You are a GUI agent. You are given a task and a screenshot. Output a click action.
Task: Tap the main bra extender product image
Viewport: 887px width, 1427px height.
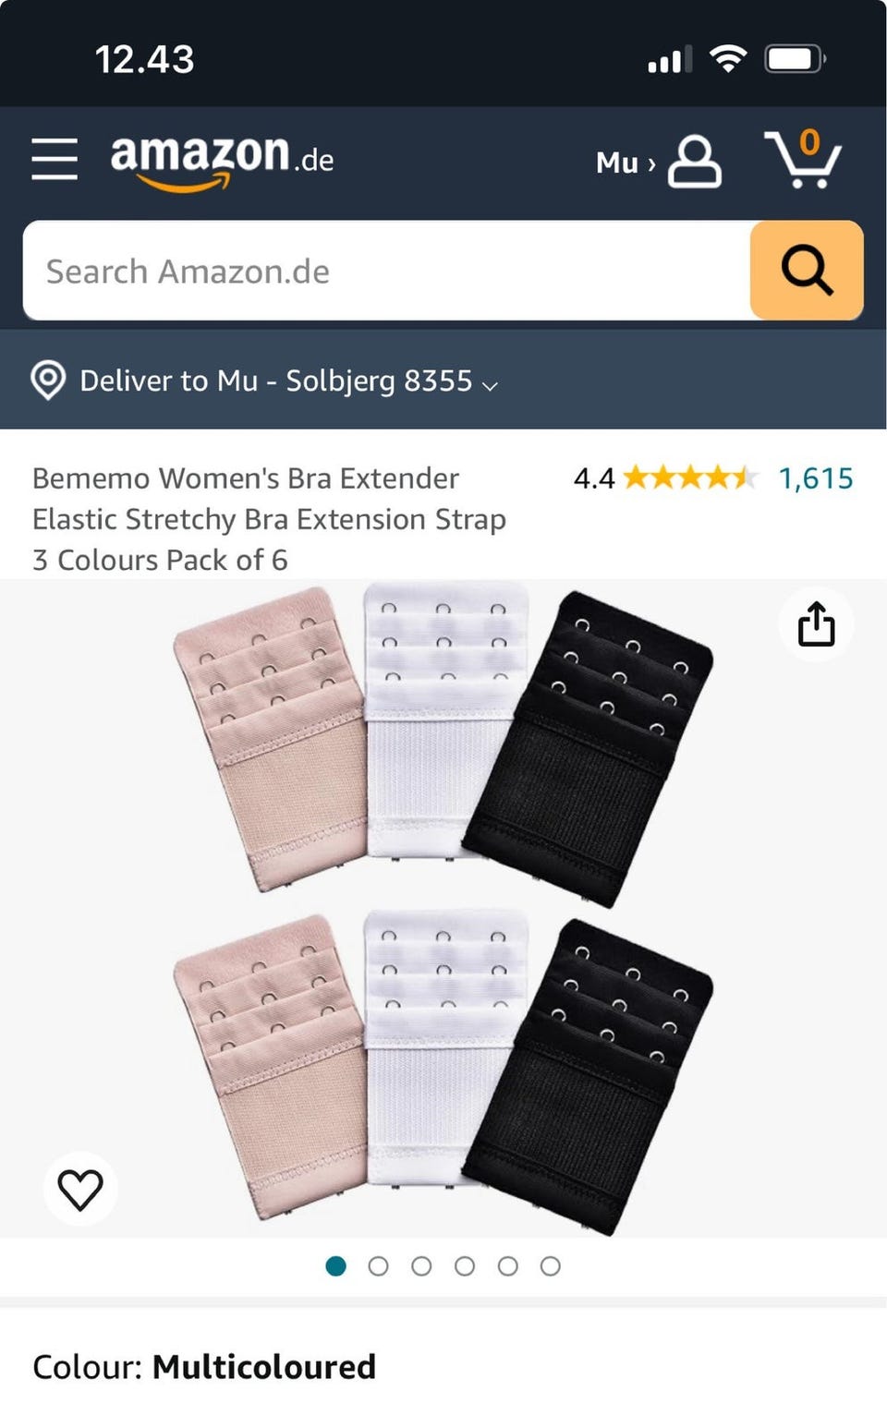[x=443, y=908]
